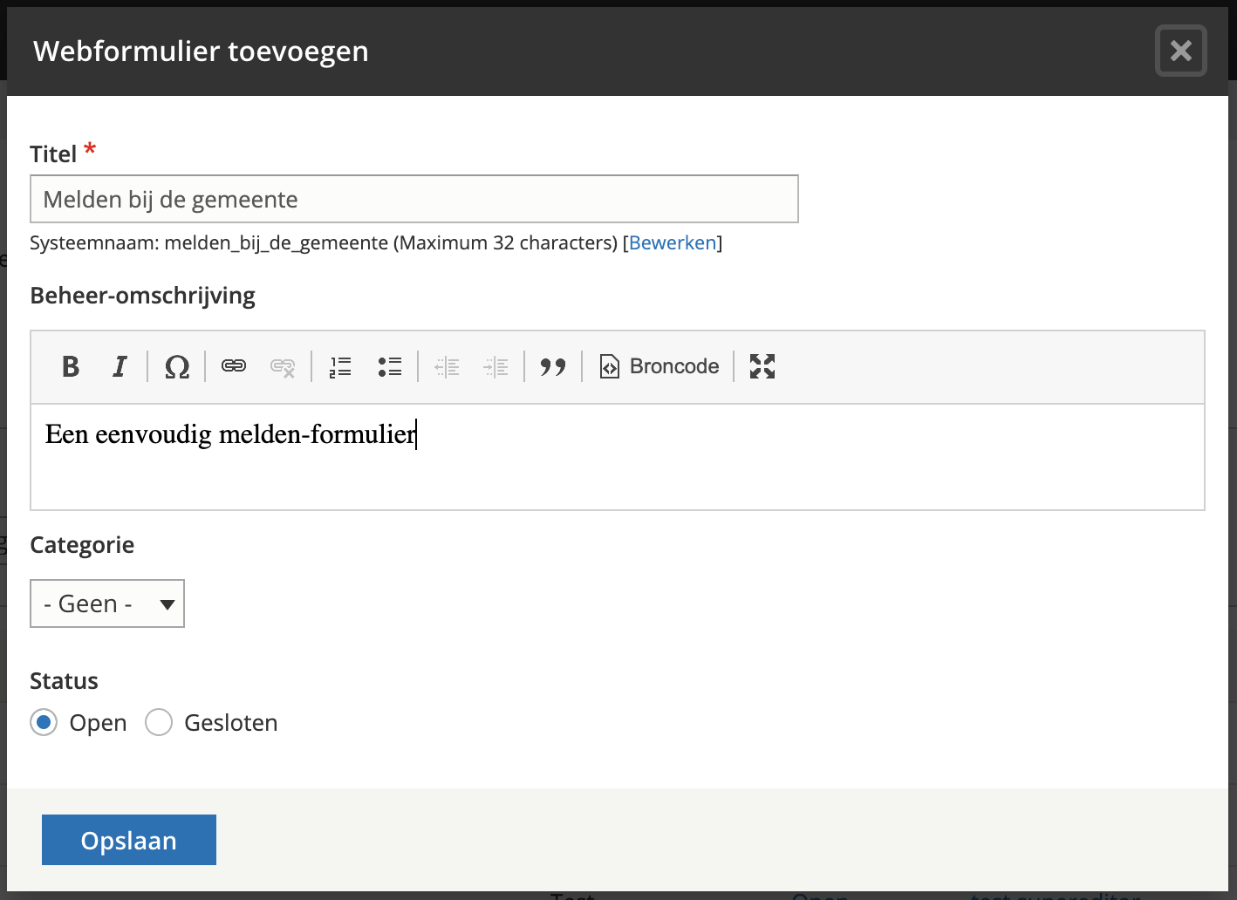This screenshot has width=1237, height=900.
Task: Select the Open status radio button
Action: (x=44, y=723)
